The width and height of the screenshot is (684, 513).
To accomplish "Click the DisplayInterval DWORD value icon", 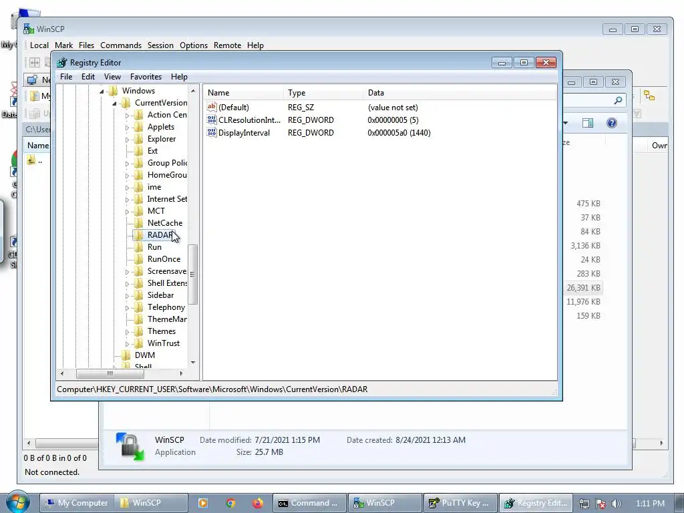I will click(x=212, y=132).
